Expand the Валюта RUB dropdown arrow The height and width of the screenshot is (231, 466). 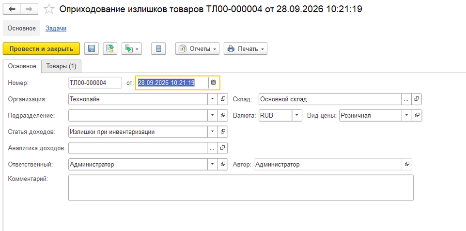pyautogui.click(x=297, y=115)
